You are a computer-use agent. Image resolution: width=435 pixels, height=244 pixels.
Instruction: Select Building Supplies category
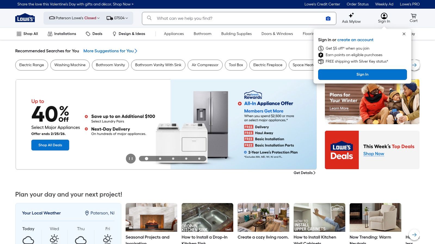[236, 34]
